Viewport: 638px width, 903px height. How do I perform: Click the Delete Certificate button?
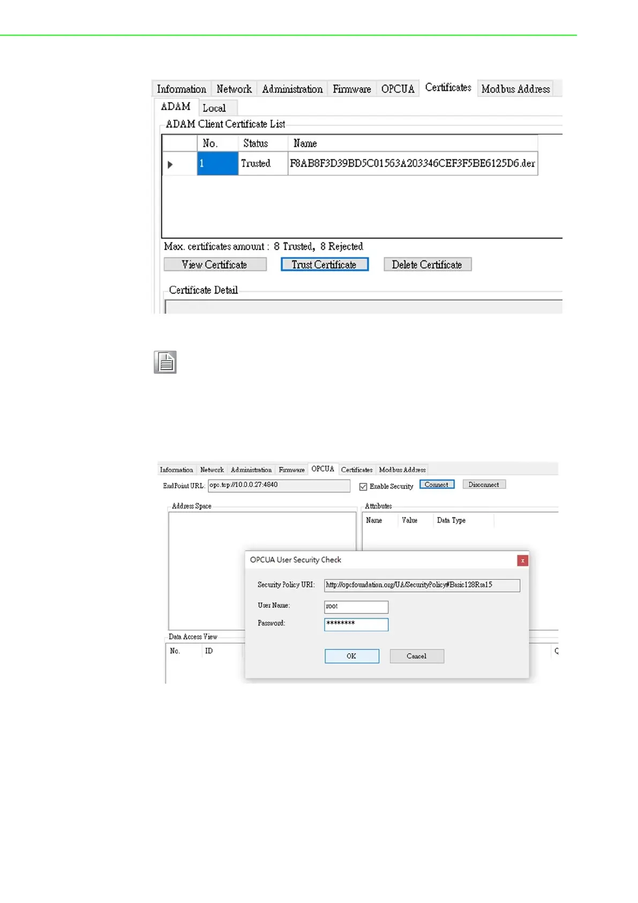click(427, 264)
